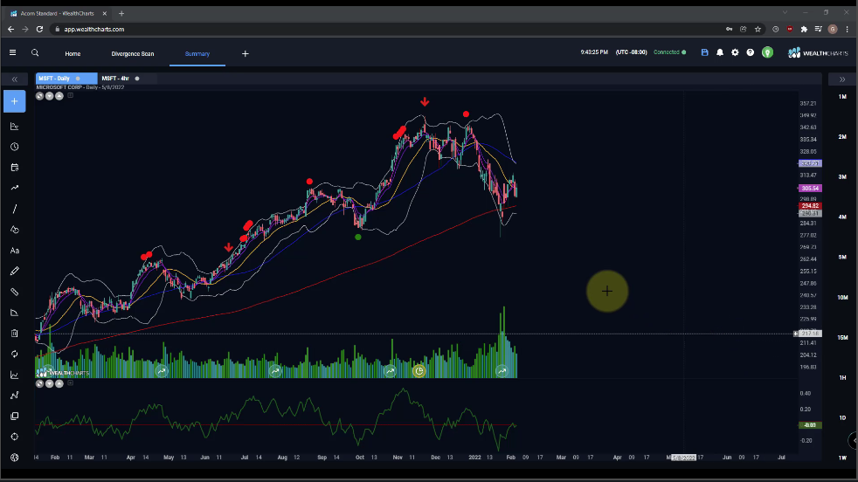Click the browser address bar URL

tap(94, 30)
